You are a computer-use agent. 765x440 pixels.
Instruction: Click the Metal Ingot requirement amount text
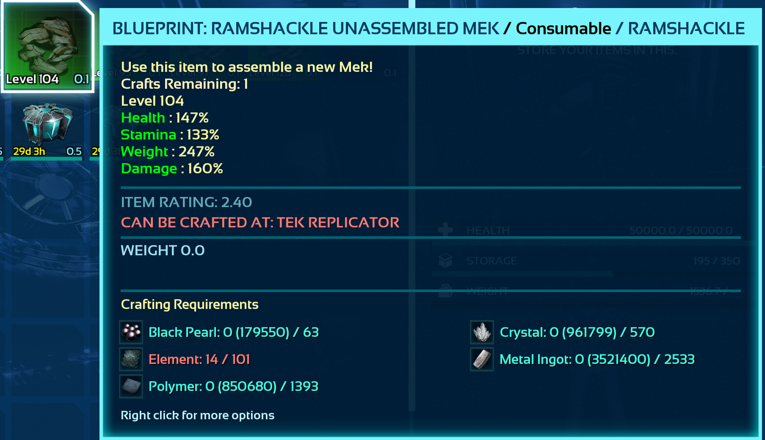tap(597, 360)
